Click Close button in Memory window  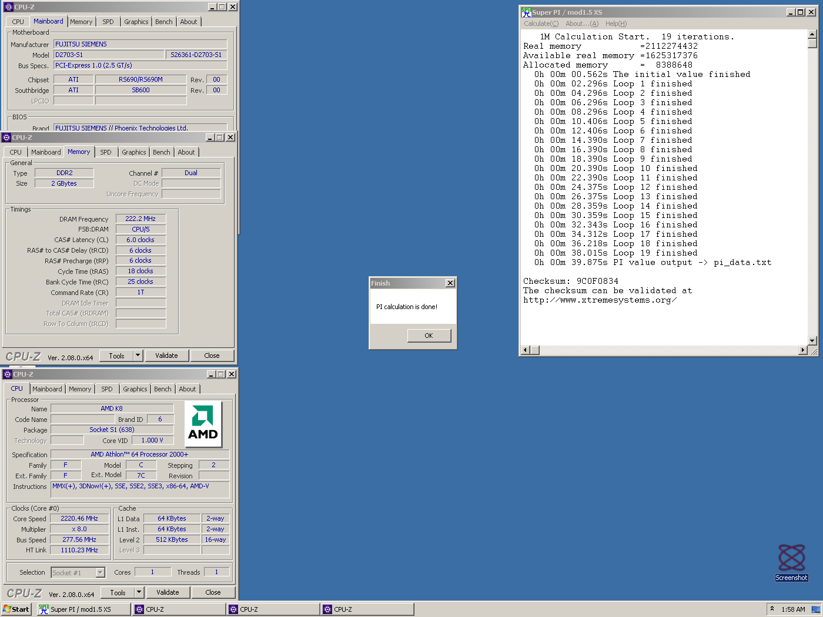click(x=212, y=356)
